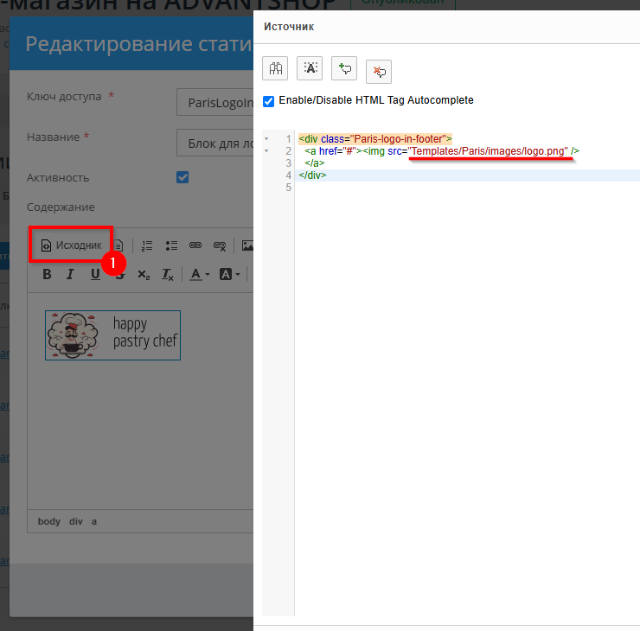The width and height of the screenshot is (640, 631).
Task: Open the text color dropdown
Action: coord(200,275)
